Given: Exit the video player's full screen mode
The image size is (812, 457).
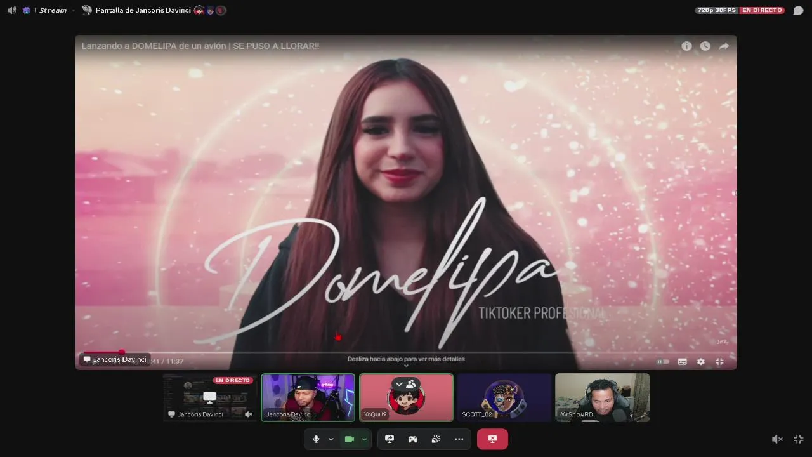Looking at the screenshot, I should coord(719,361).
